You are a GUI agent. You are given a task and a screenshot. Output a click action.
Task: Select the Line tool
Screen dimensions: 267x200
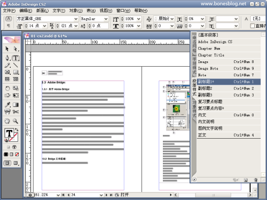[15, 65]
